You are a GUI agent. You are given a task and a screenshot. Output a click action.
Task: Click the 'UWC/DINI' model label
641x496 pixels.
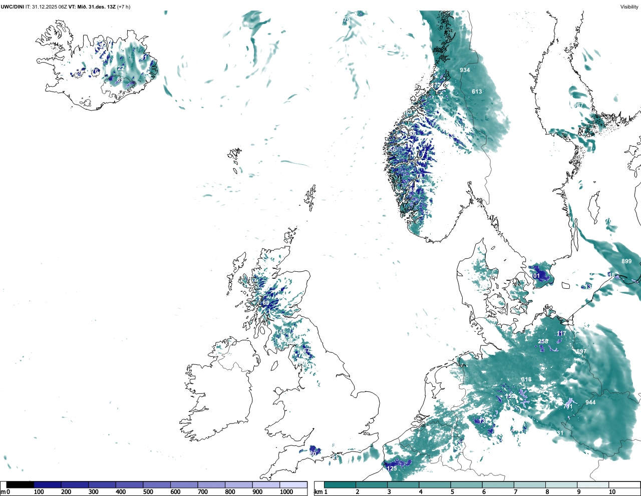pyautogui.click(x=12, y=7)
